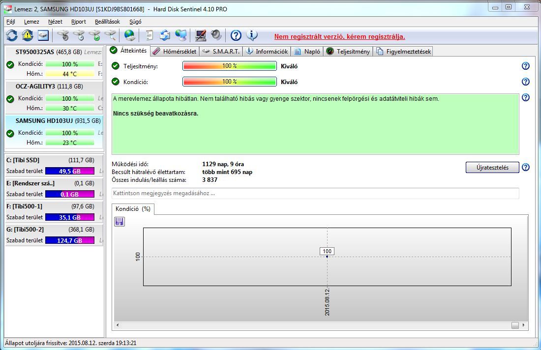Click the speaker sound toolbar icon
541x350 pixels.
click(216, 35)
